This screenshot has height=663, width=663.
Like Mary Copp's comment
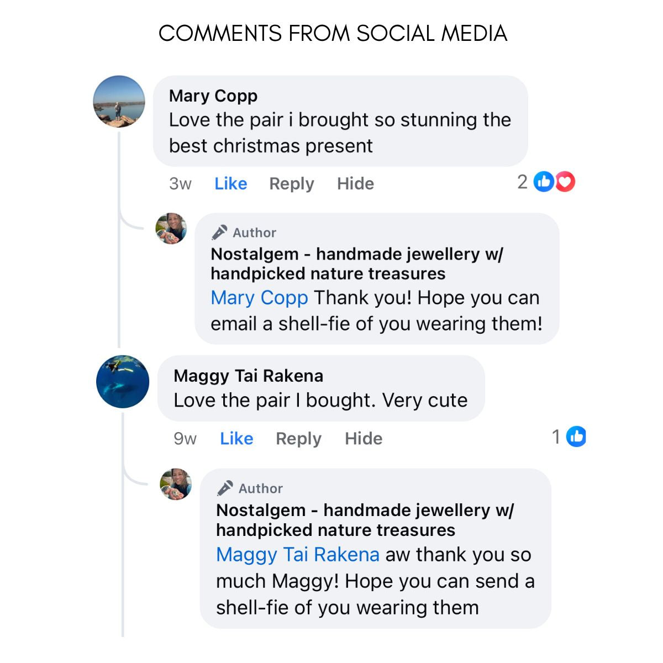pos(230,183)
